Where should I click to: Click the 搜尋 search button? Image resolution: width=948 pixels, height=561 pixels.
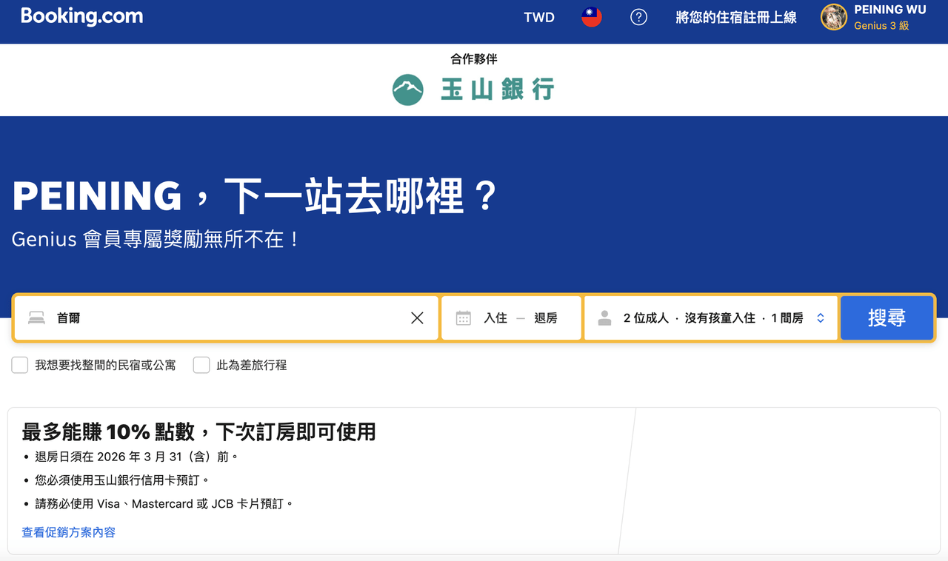[x=887, y=318]
